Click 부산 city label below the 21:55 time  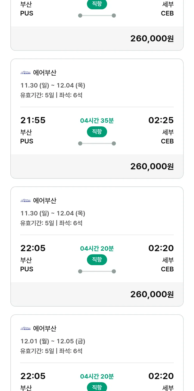26,132
